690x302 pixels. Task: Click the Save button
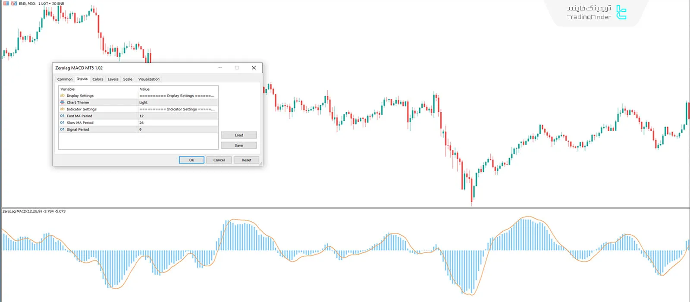coord(239,145)
